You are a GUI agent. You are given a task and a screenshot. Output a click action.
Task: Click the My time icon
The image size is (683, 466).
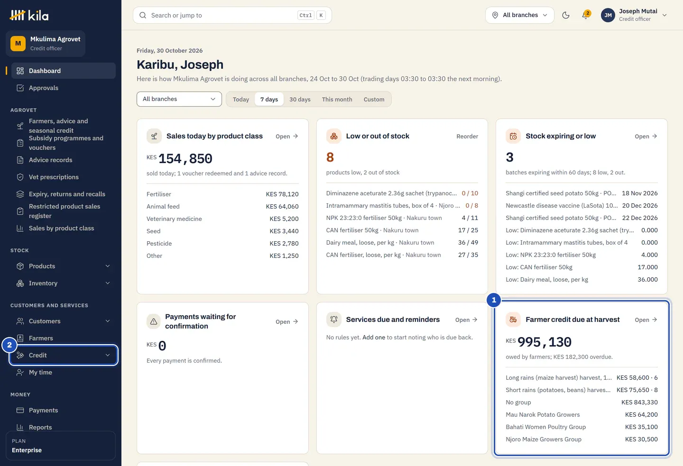click(20, 372)
